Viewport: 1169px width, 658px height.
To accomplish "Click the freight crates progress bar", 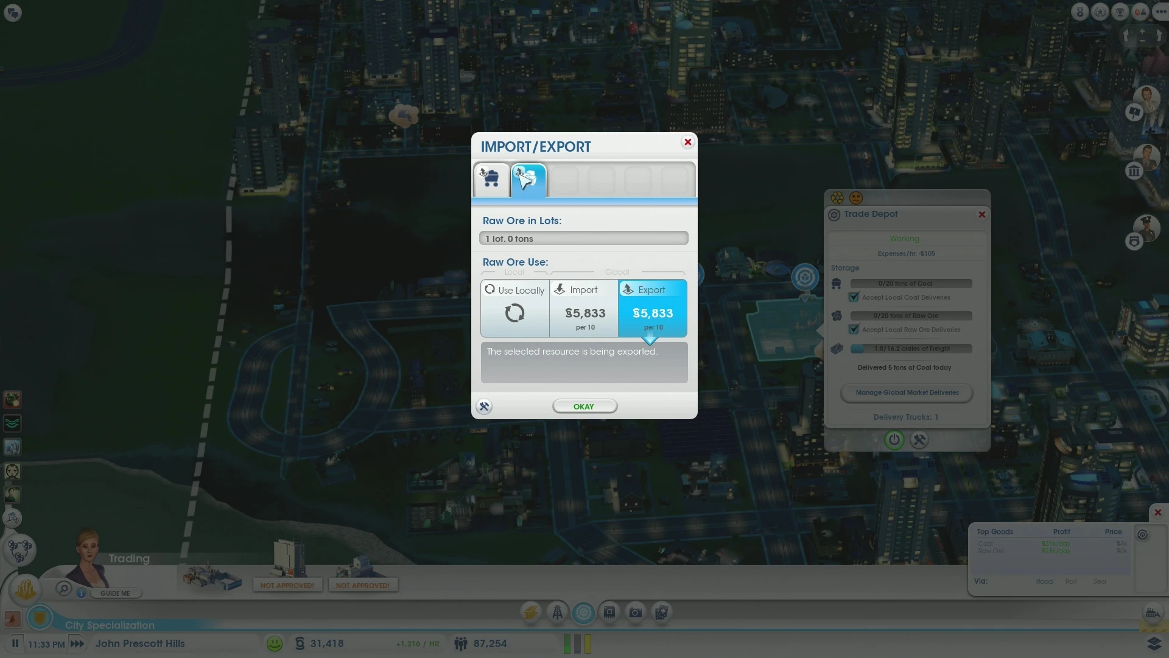I will (x=911, y=348).
